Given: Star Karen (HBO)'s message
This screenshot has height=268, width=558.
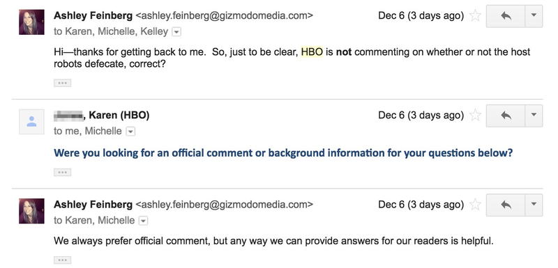Looking at the screenshot, I should 475,115.
